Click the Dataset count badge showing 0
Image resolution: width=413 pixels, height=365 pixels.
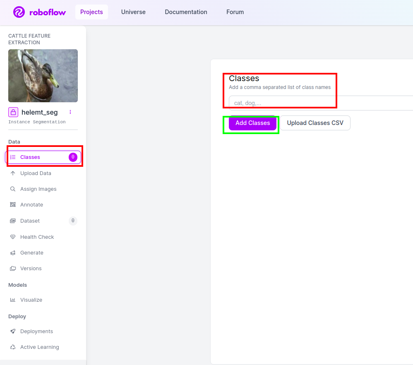tap(73, 221)
